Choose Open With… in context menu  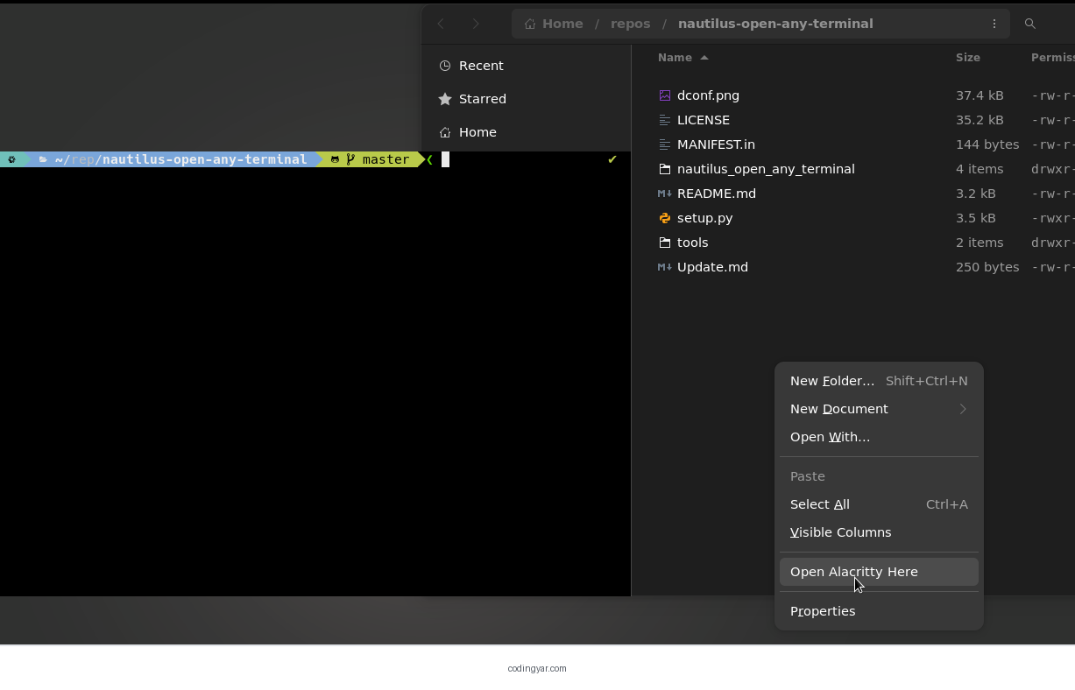879,437
